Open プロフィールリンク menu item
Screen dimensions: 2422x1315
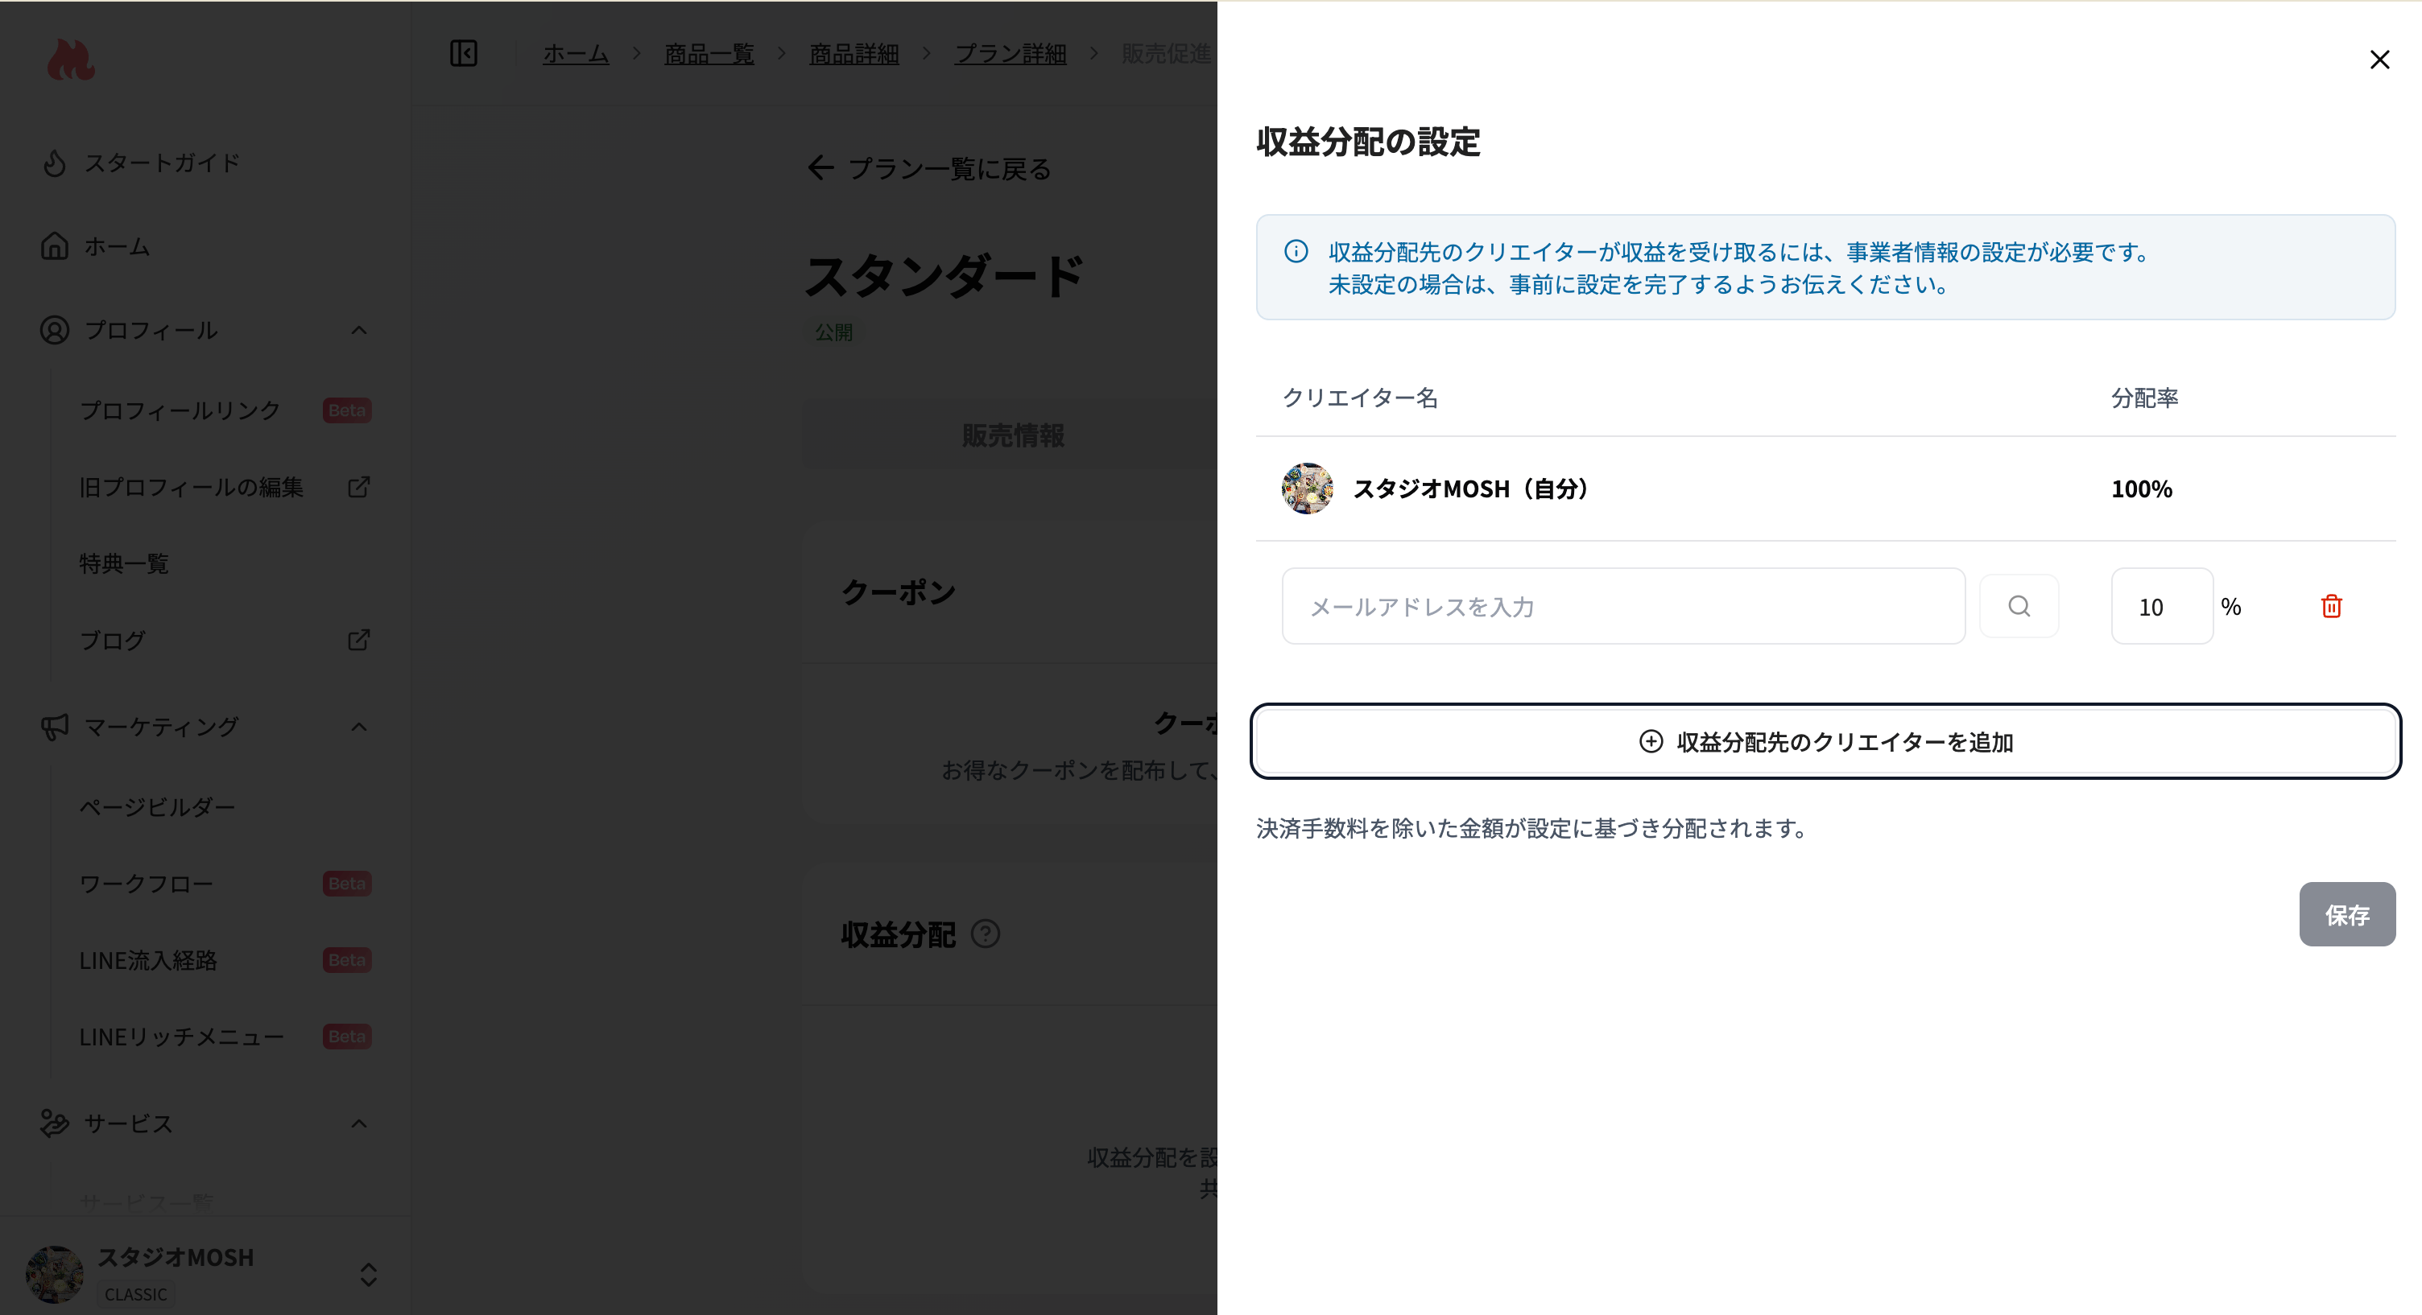click(x=180, y=410)
